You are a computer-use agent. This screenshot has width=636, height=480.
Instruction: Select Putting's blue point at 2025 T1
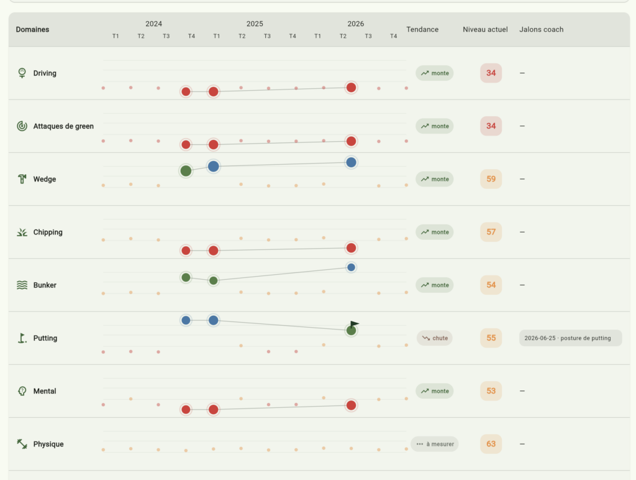214,320
